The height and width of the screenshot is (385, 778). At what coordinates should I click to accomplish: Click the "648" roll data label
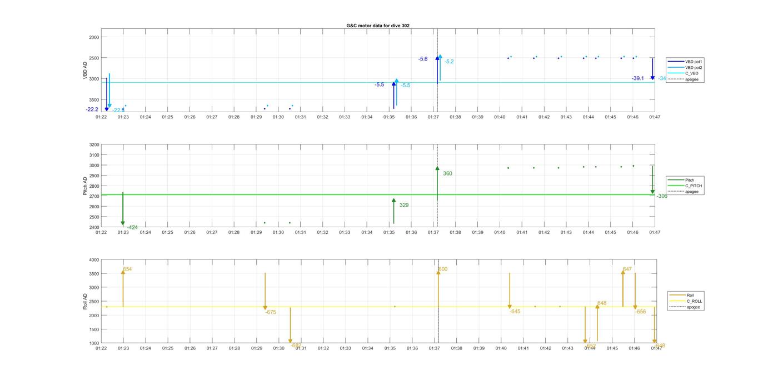coord(602,303)
